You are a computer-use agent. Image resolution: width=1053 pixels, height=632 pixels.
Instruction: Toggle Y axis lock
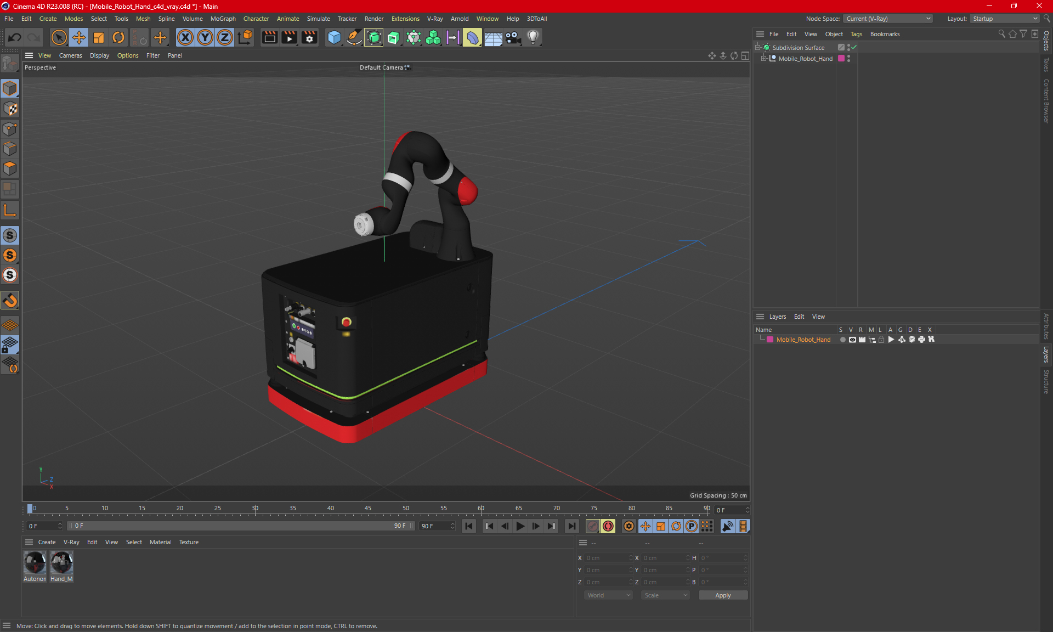pos(205,37)
